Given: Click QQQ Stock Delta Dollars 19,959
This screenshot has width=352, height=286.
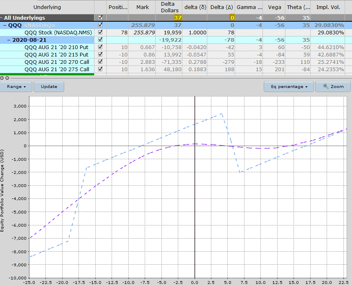Looking at the screenshot, I should pos(173,33).
